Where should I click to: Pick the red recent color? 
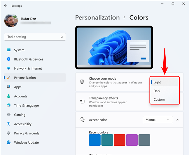[120, 140]
